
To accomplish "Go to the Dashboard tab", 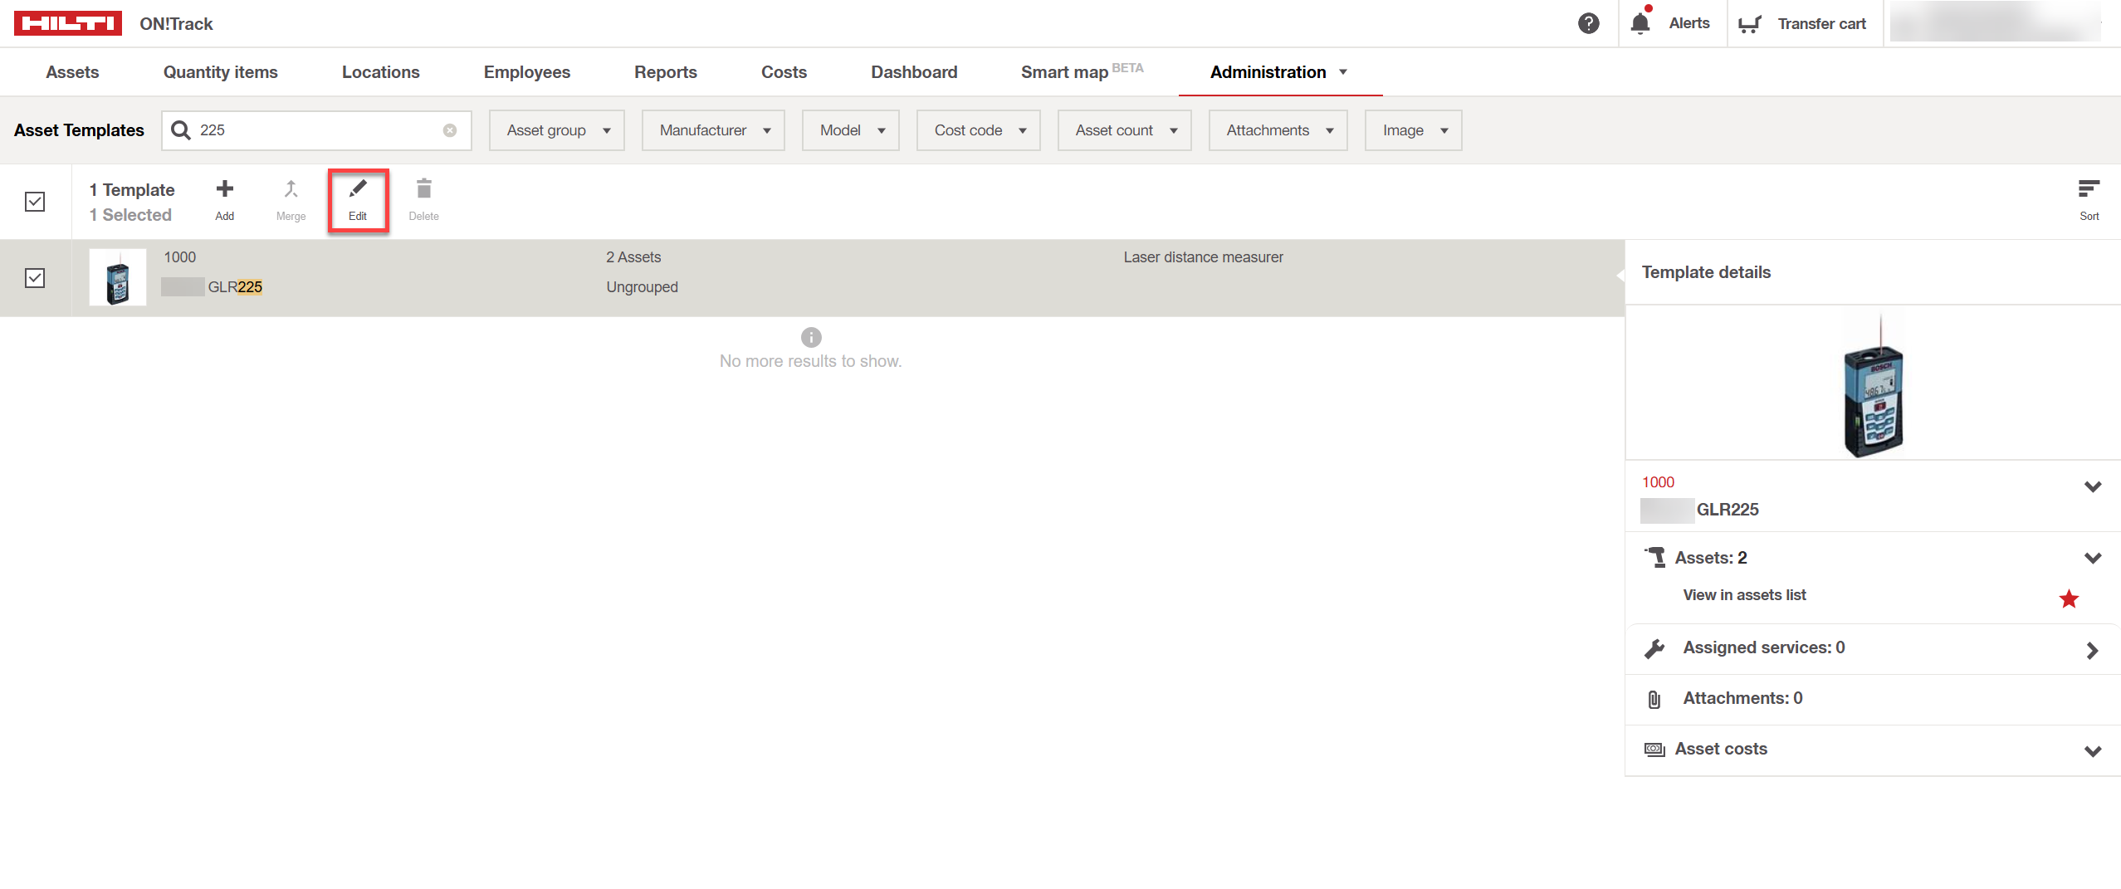I will click(x=914, y=72).
